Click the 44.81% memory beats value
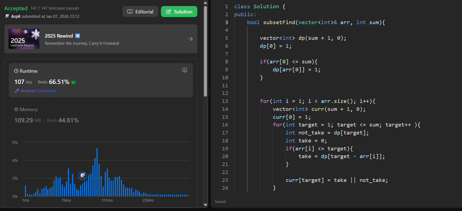The height and width of the screenshot is (211, 462). [68, 120]
